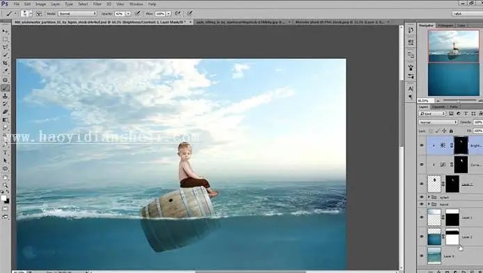
Task: Open the brush Mode dropdown in options bar
Action: [x=77, y=13]
